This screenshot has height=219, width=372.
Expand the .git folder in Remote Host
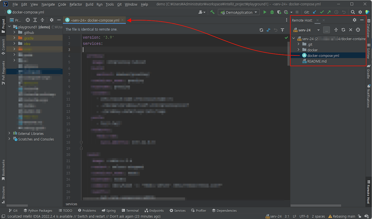tap(298, 44)
